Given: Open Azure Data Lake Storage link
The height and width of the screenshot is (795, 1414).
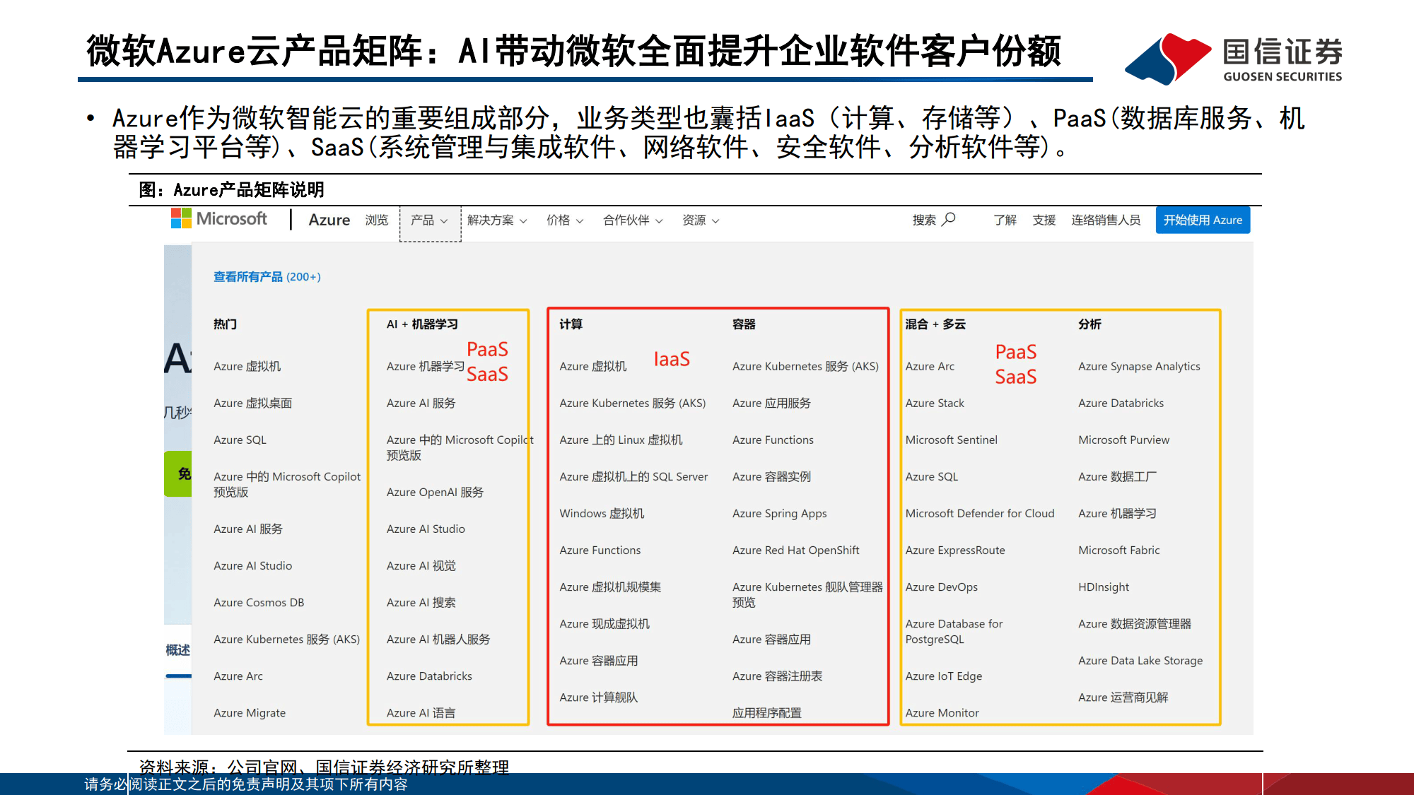Looking at the screenshot, I should [1140, 661].
